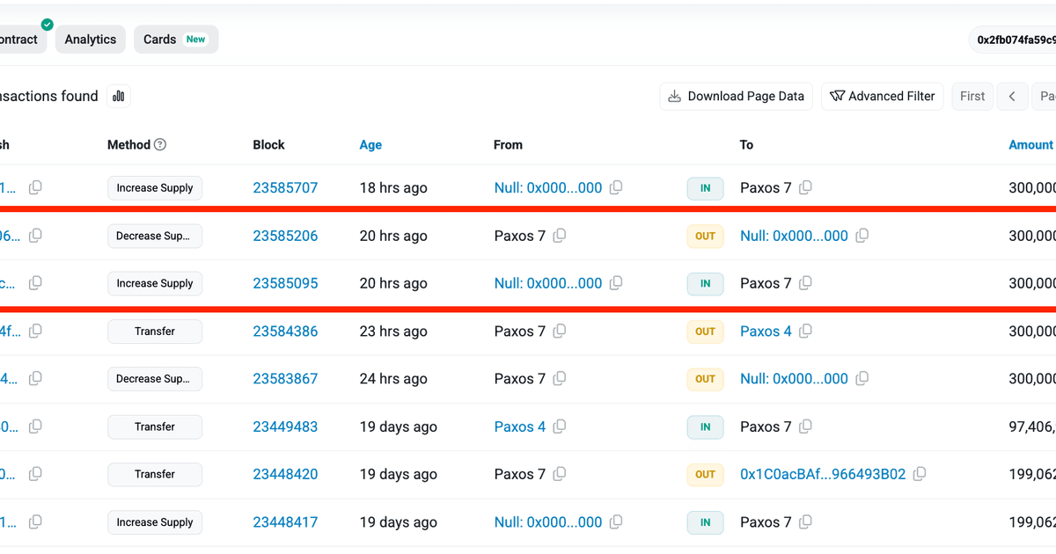The image size is (1056, 554).
Task: Open block 23584386
Action: pyautogui.click(x=285, y=332)
